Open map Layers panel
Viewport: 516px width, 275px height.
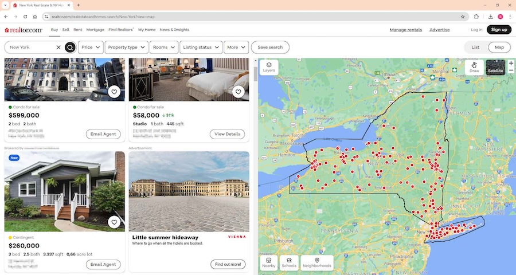(269, 68)
